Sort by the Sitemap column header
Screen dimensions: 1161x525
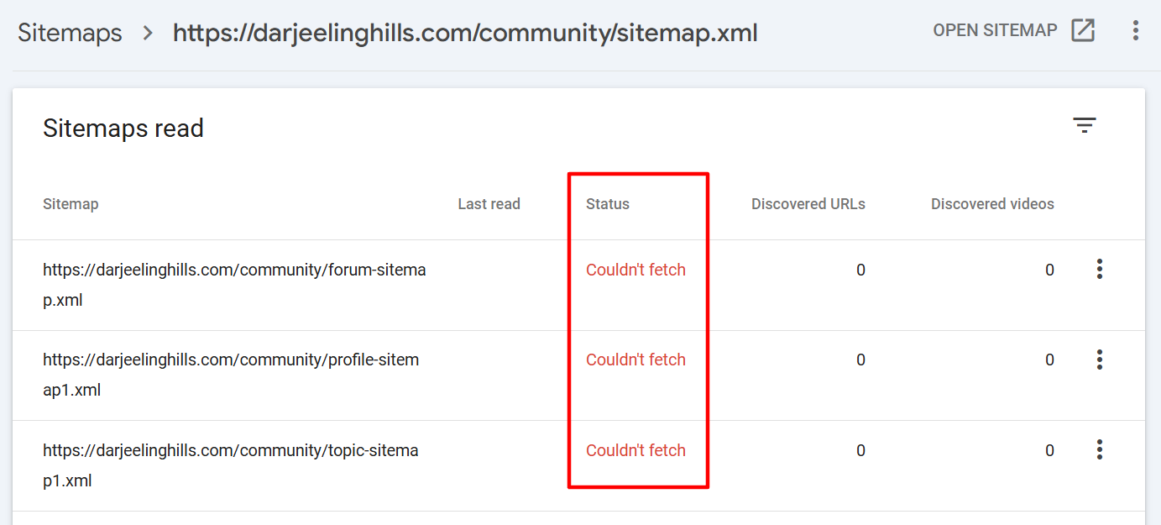pos(71,204)
